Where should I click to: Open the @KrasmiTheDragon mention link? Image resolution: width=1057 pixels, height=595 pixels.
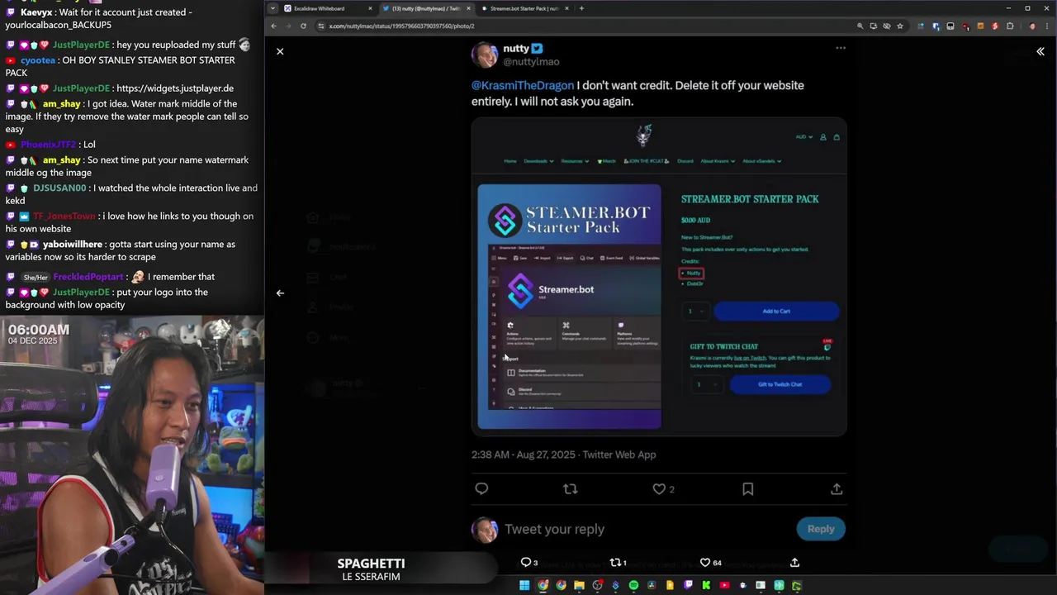click(522, 85)
